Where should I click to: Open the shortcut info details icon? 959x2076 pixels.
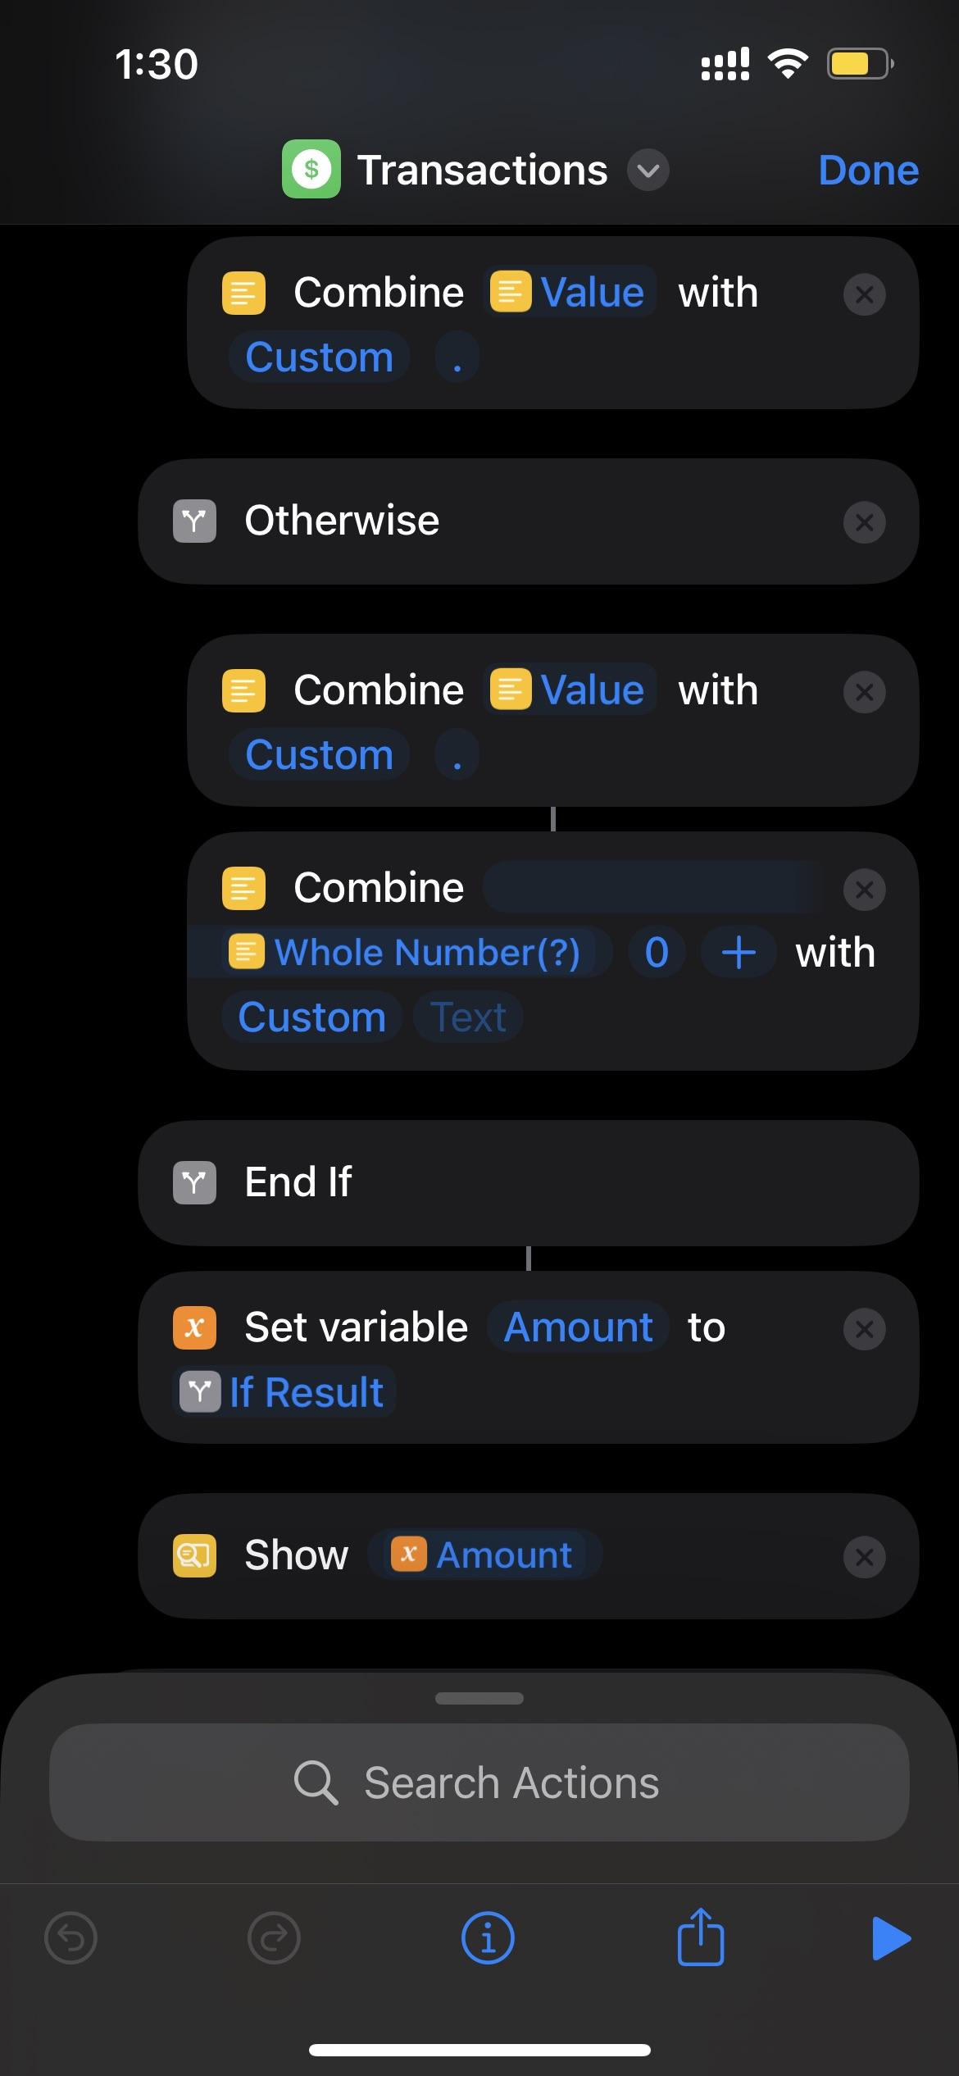coord(488,1938)
